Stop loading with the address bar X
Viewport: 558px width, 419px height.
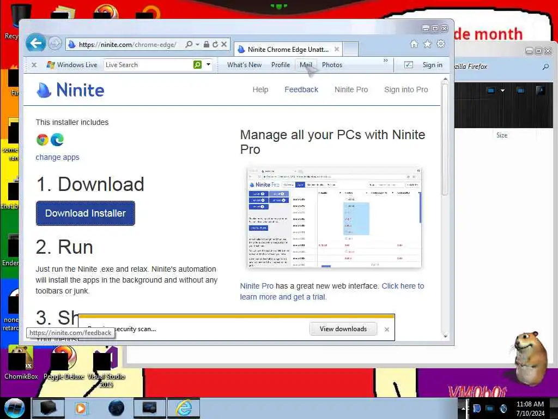(224, 44)
